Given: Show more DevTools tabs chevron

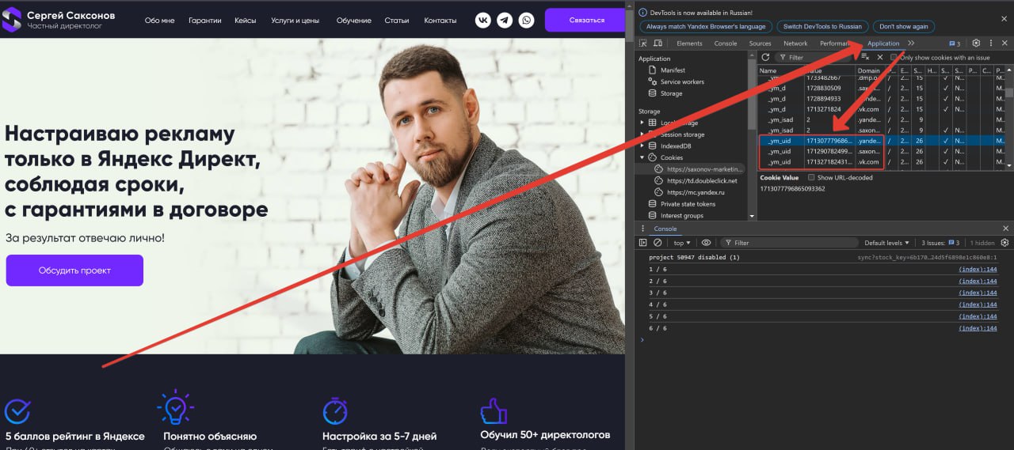Looking at the screenshot, I should [911, 43].
